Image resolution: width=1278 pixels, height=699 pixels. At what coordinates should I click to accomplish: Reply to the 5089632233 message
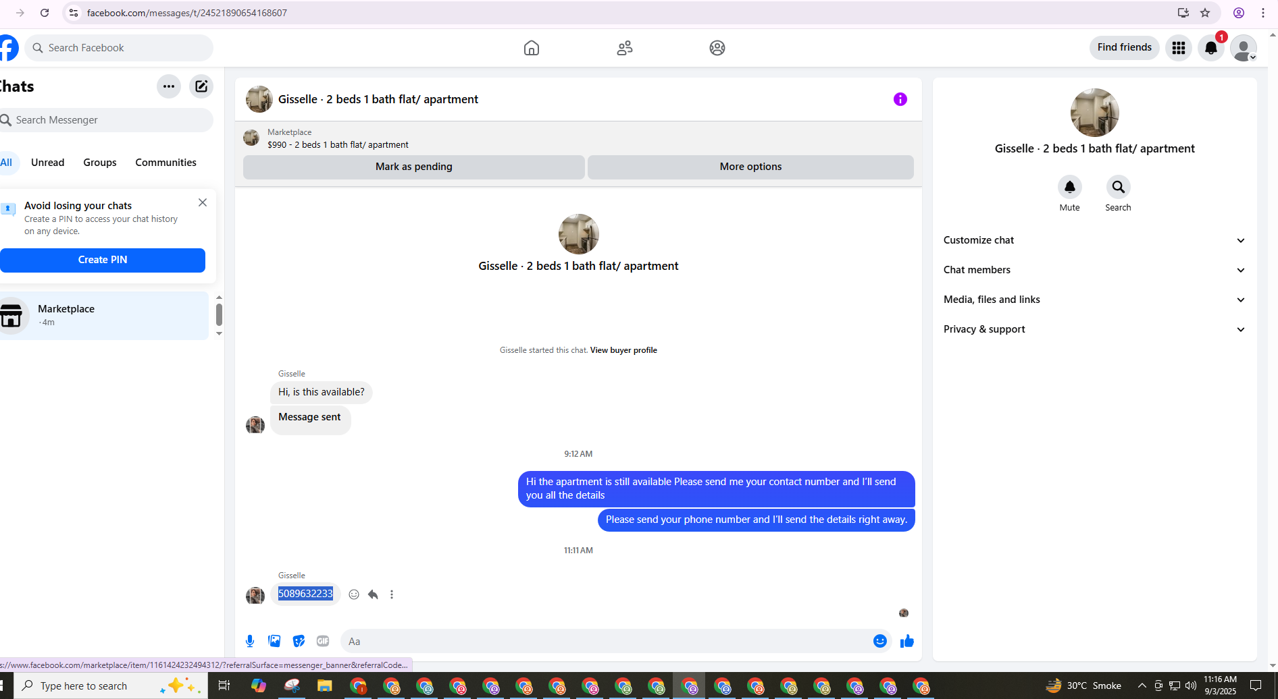click(x=373, y=594)
